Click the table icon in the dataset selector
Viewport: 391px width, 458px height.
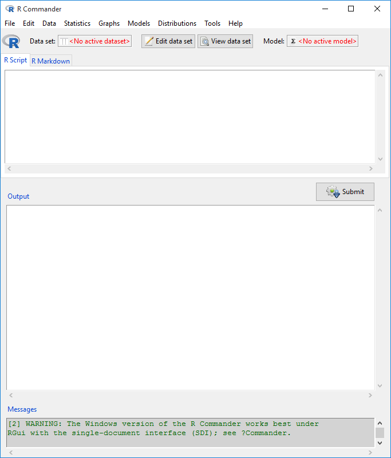click(64, 41)
